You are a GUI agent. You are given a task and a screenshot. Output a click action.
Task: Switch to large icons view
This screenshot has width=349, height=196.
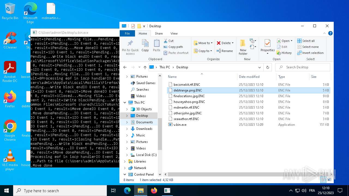[329, 180]
